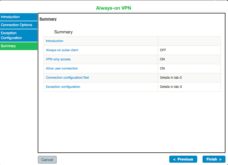Select the Details in tab-2 cell
The height and width of the screenshot is (165, 228).
click(171, 78)
